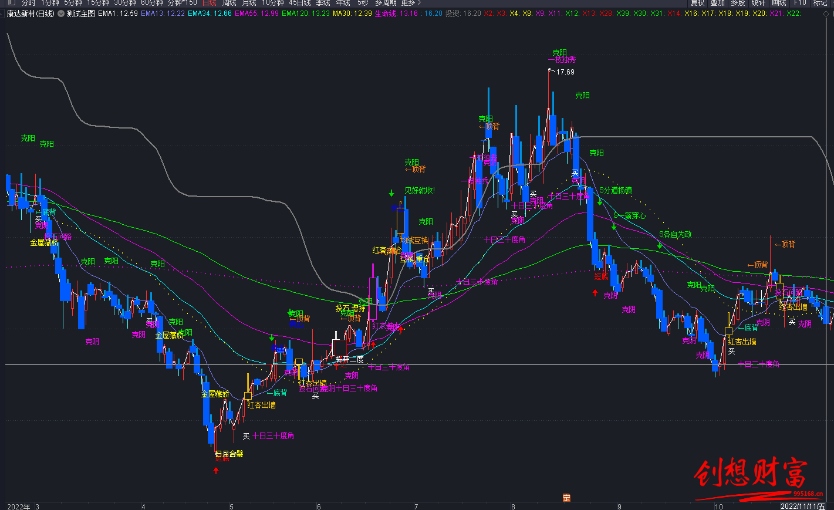Open the 多周期 multi-period view
This screenshot has width=834, height=510.
386,3
